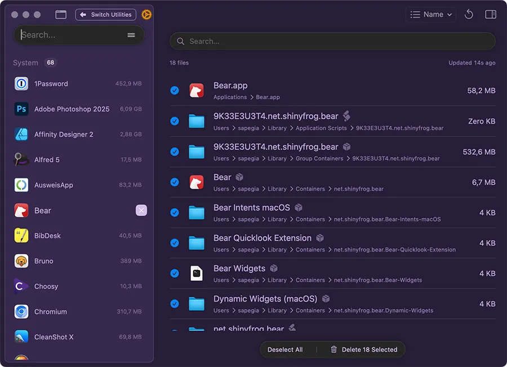Viewport: 507px width, 367px height.
Task: Deselect the Dynamic Widgets (macOS) checkbox
Action: click(x=175, y=303)
